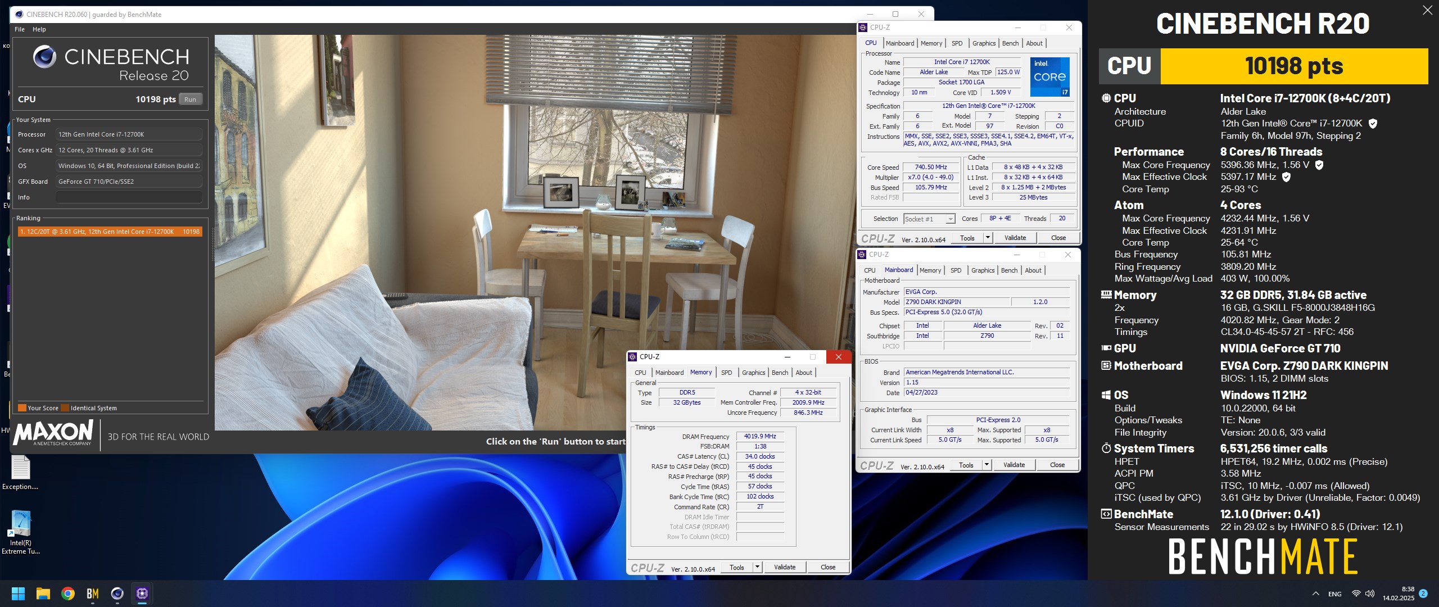Click volume speaker tray icon
The width and height of the screenshot is (1439, 607).
click(1370, 594)
